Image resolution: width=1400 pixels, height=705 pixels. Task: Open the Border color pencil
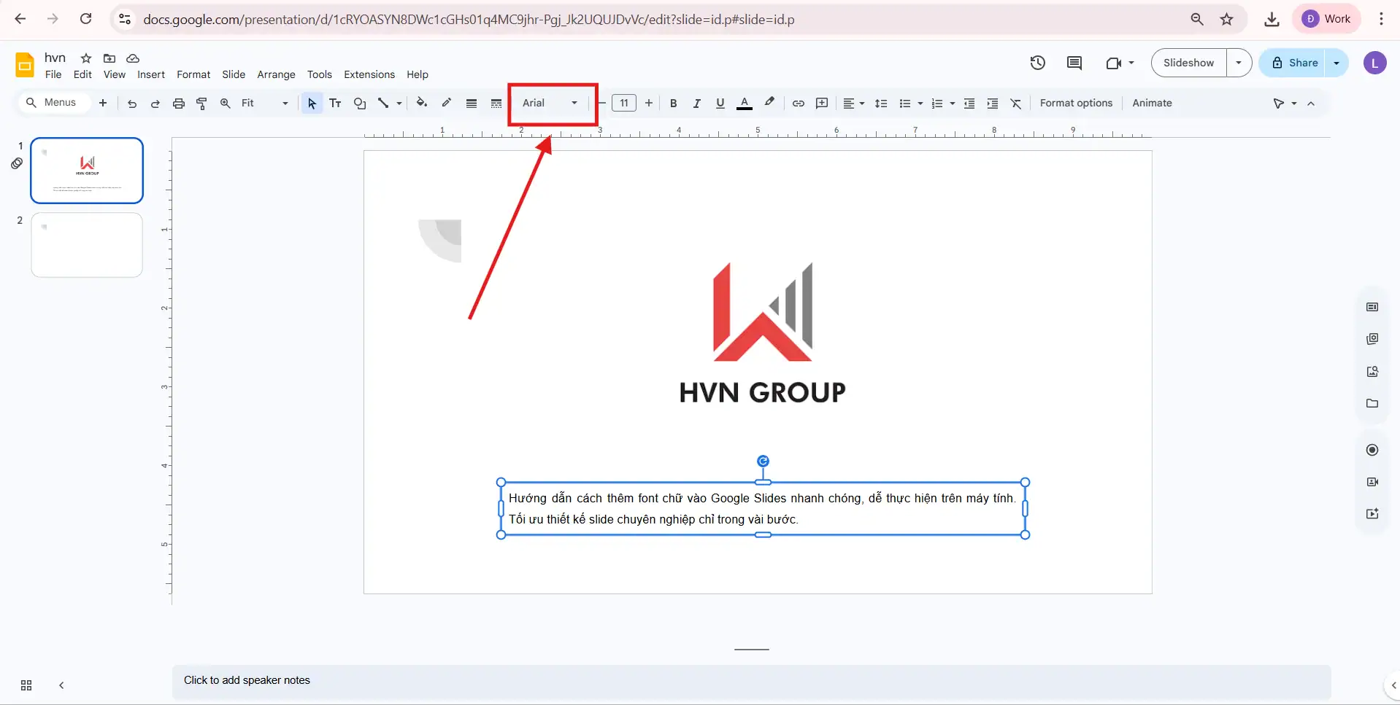point(447,103)
